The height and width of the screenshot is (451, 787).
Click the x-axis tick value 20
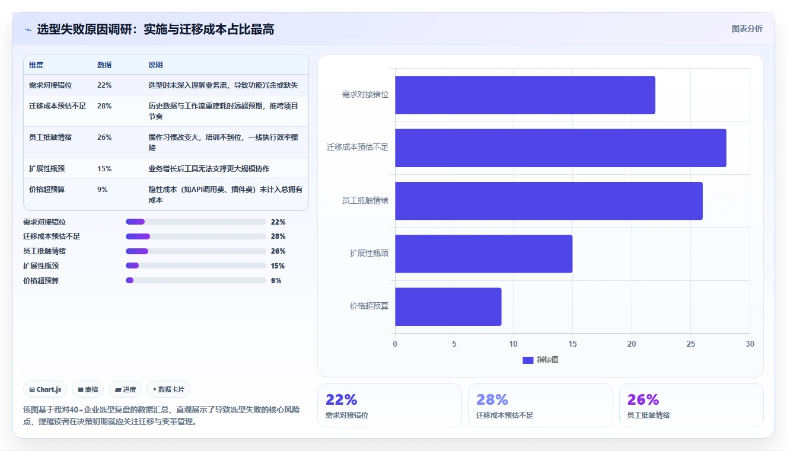pos(632,344)
